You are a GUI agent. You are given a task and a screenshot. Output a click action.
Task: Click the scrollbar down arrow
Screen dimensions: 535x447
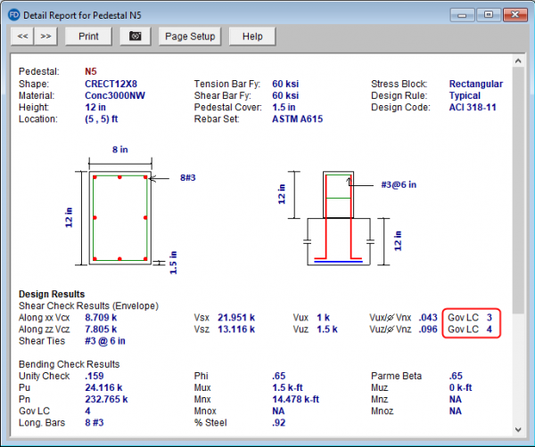pos(518,429)
